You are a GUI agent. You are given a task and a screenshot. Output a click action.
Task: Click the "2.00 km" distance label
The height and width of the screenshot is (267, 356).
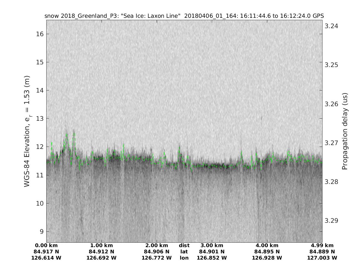(x=157, y=246)
